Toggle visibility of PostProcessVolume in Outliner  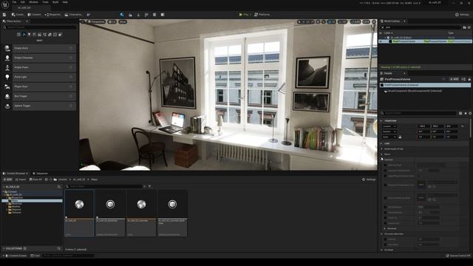click(x=381, y=41)
